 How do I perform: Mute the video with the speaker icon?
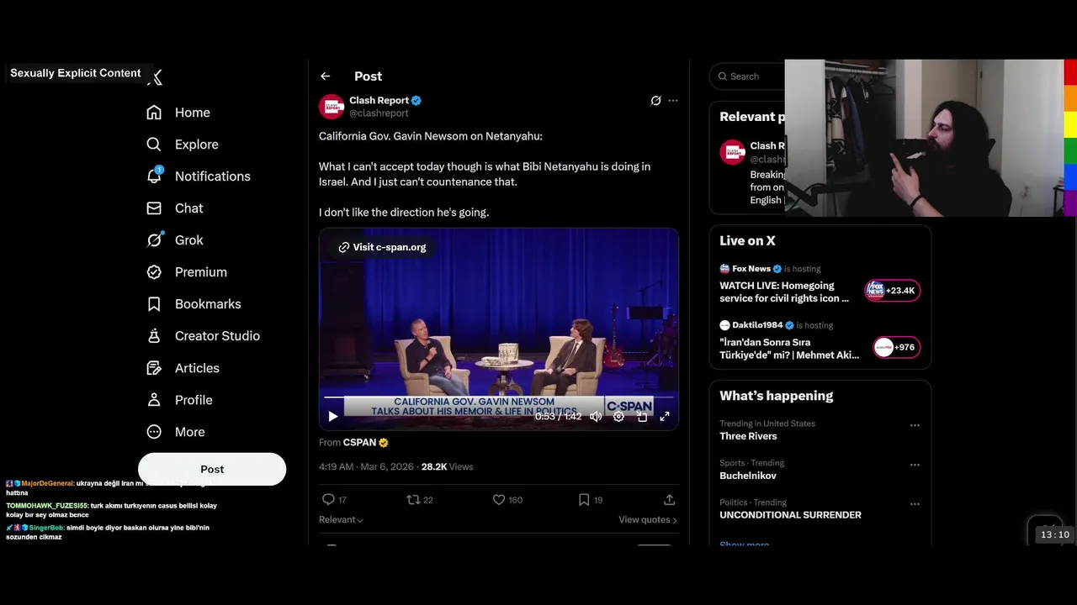pyautogui.click(x=596, y=416)
